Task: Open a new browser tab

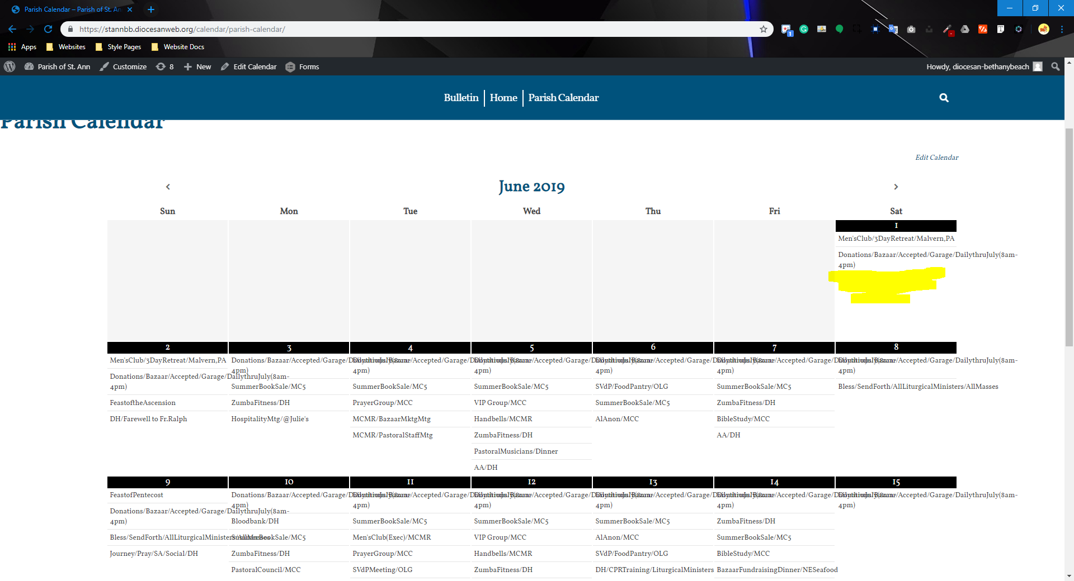Action: [150, 9]
